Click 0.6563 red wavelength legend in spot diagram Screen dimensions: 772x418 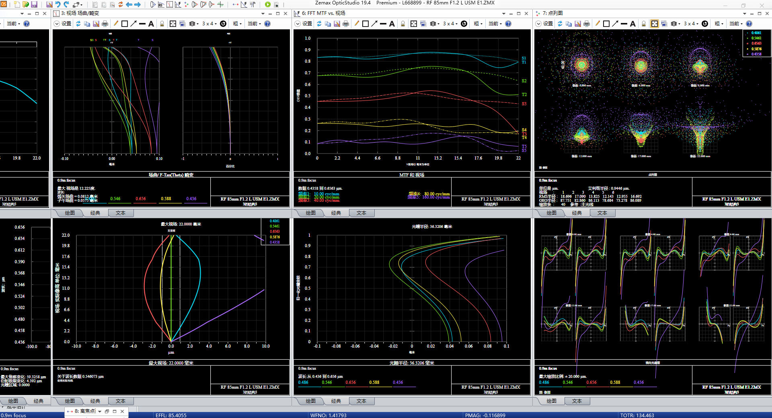[756, 43]
